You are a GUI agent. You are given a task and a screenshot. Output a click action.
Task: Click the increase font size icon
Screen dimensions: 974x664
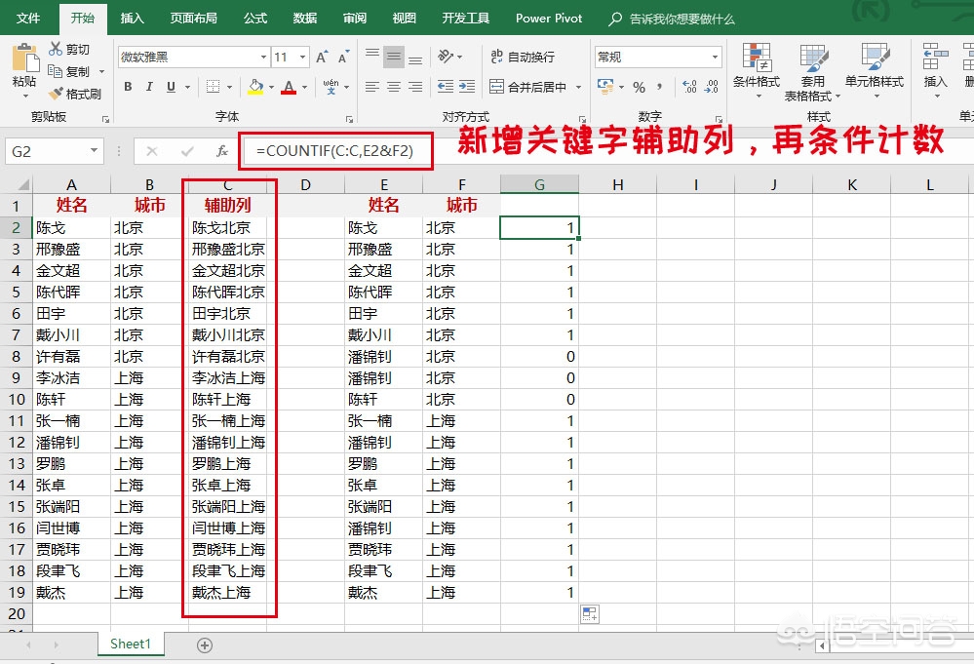coord(323,57)
